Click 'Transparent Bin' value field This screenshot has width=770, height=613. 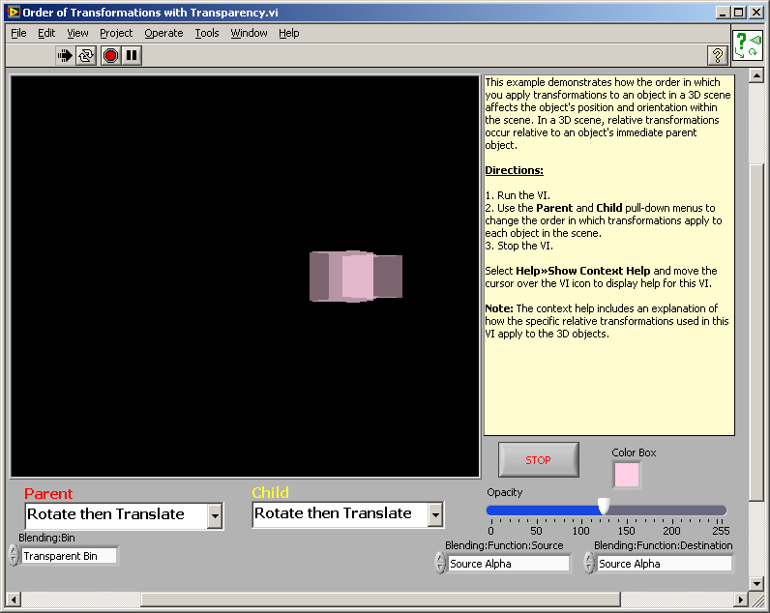click(x=70, y=556)
